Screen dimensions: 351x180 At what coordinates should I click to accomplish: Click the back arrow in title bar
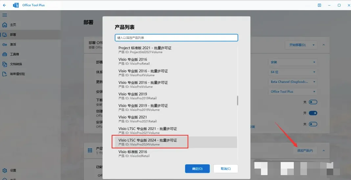(5, 5)
